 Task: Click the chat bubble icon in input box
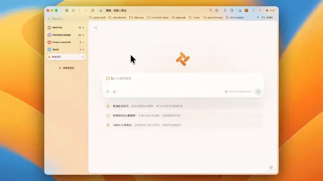[108, 79]
